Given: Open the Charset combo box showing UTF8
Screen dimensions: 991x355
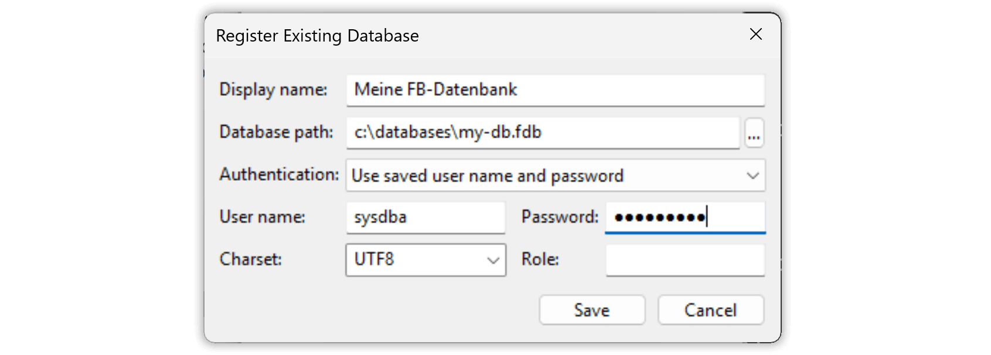Looking at the screenshot, I should 425,260.
